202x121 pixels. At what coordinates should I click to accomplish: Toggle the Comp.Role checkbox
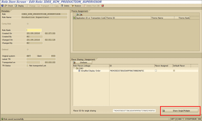(27, 24)
